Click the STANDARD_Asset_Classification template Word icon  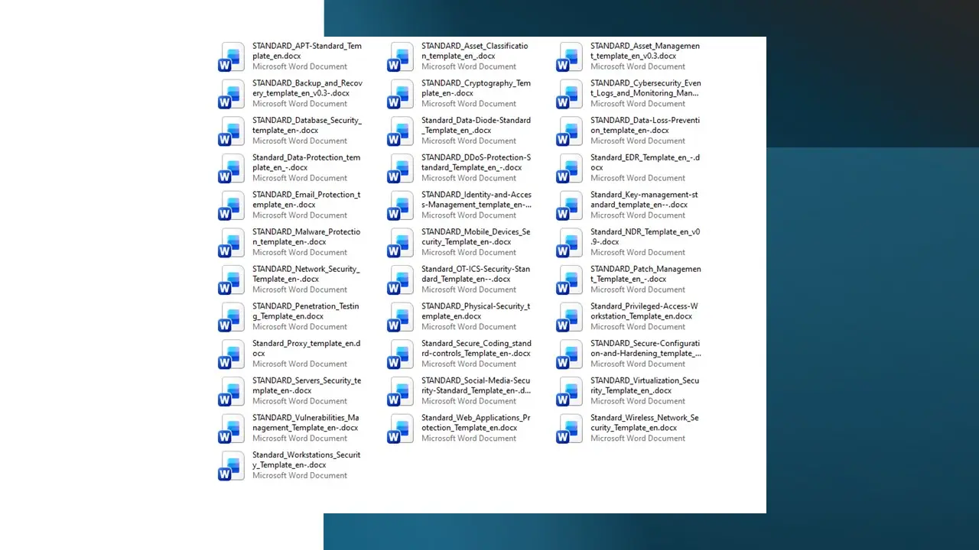(401, 57)
